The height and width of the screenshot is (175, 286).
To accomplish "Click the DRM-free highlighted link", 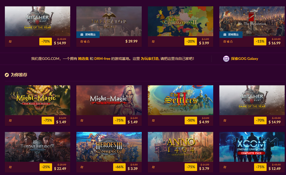I will point(102,59).
